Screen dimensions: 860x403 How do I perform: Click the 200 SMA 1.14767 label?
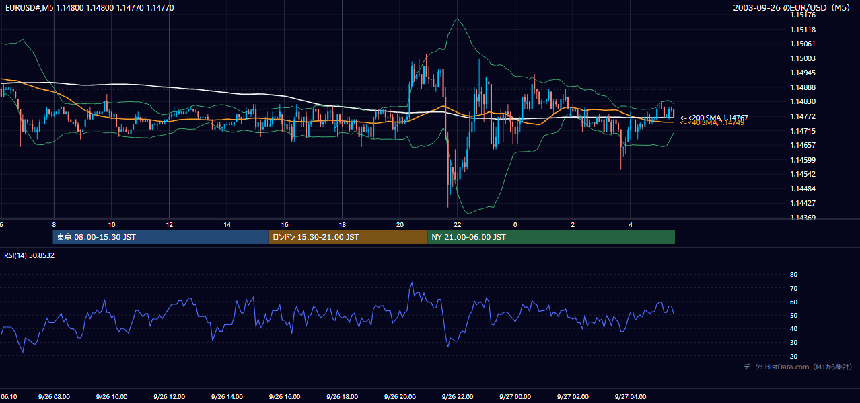click(714, 118)
